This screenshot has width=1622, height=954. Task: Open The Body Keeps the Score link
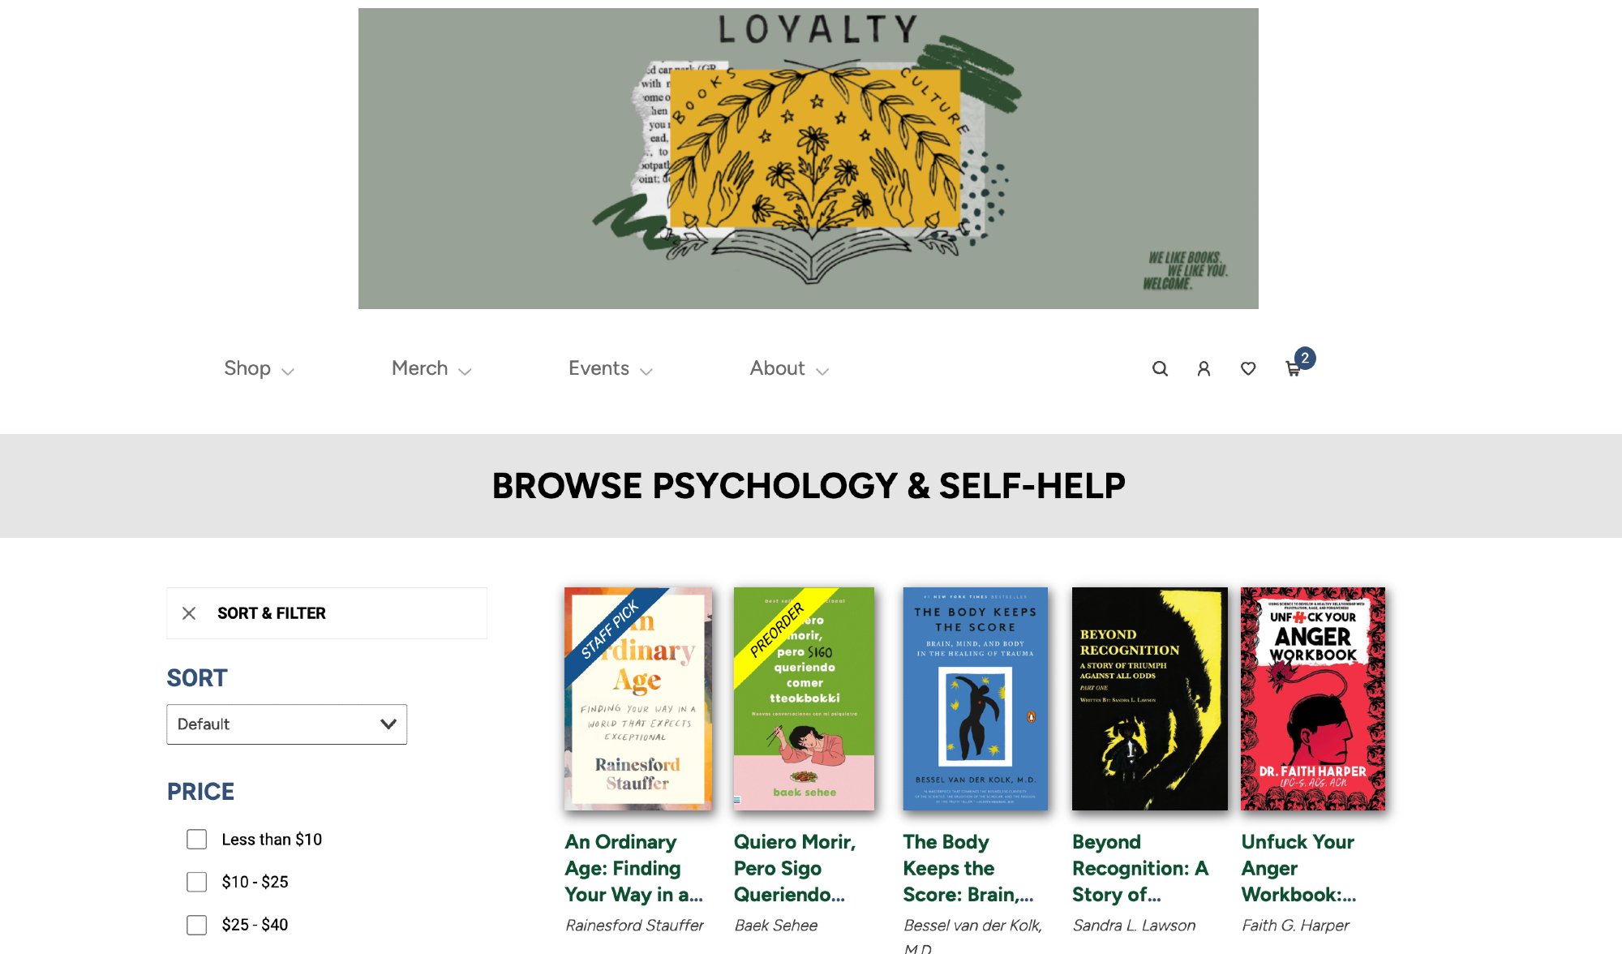(968, 868)
